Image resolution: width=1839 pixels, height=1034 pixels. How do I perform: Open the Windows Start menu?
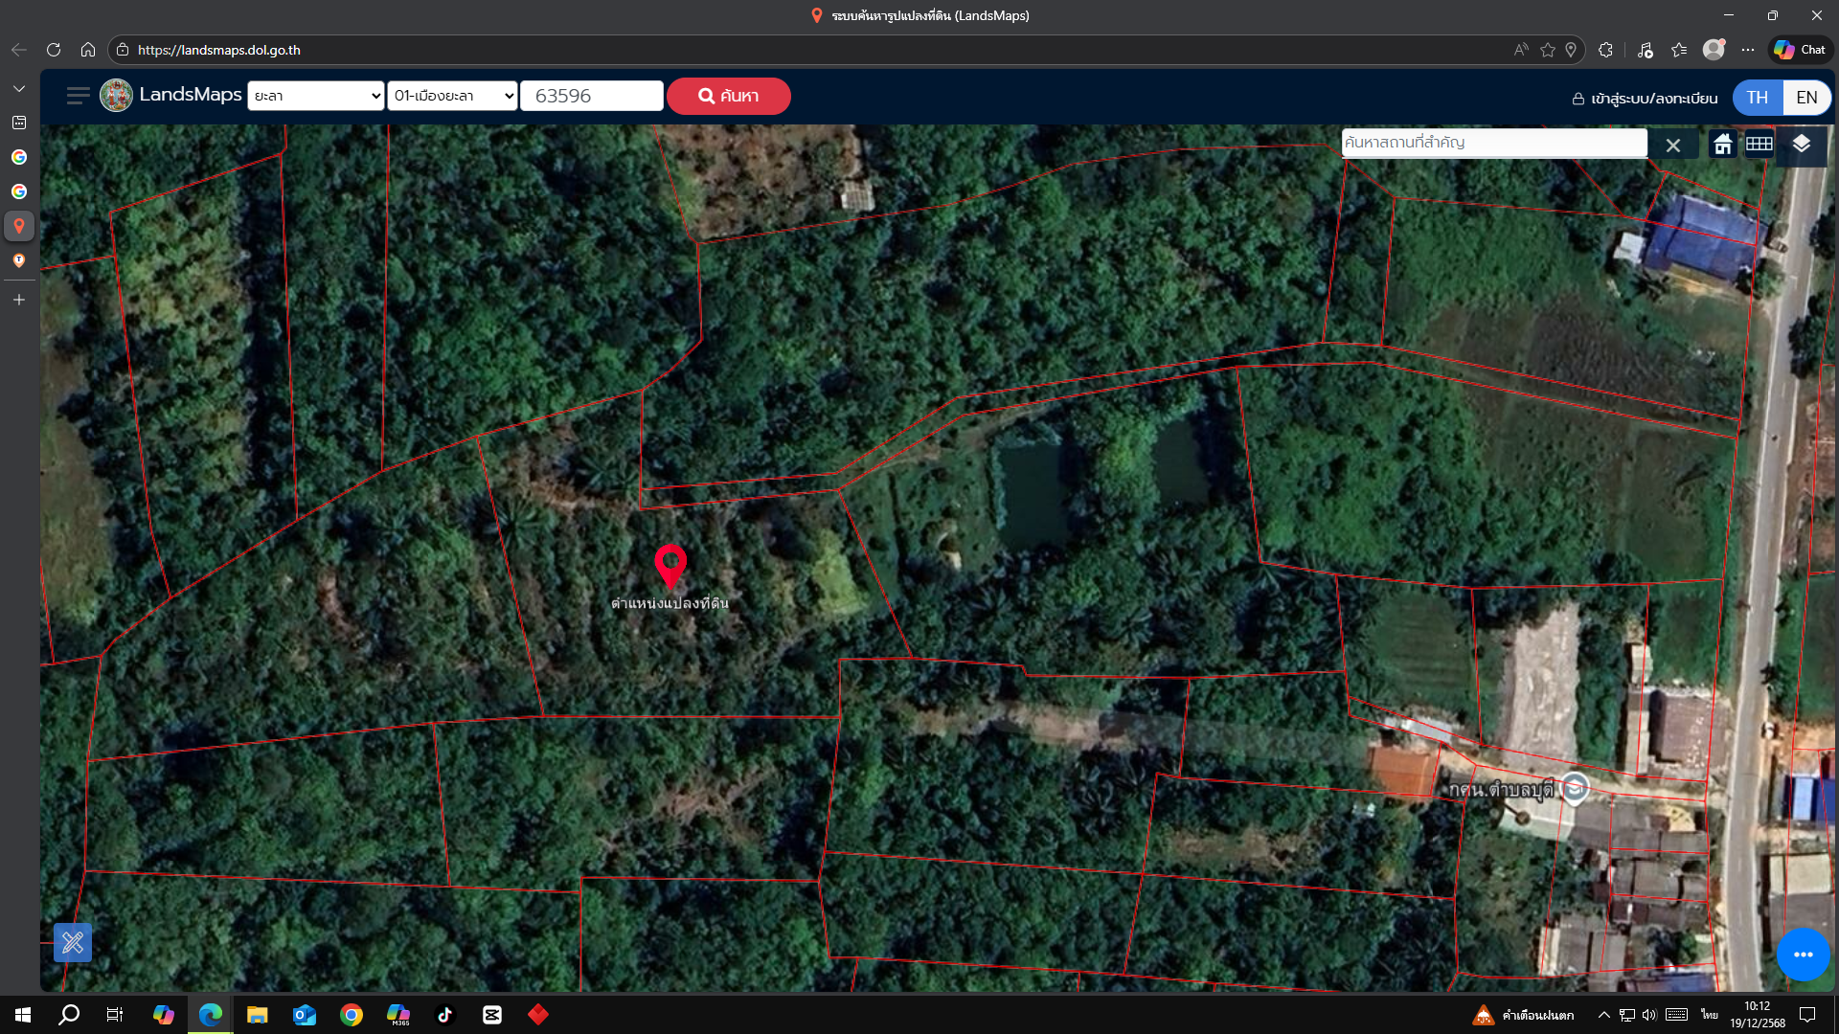point(23,1015)
